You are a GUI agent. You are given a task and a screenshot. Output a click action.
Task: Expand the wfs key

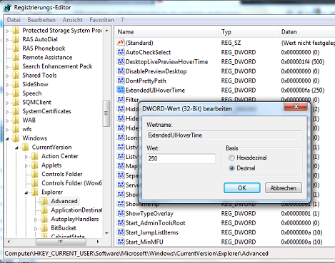7,130
